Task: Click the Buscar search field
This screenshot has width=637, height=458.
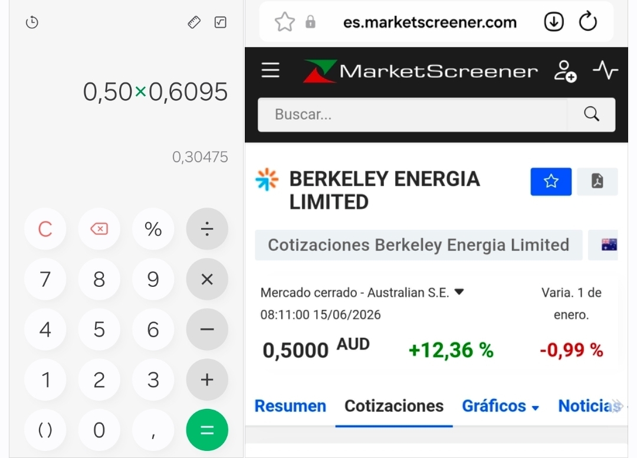Action: point(413,114)
